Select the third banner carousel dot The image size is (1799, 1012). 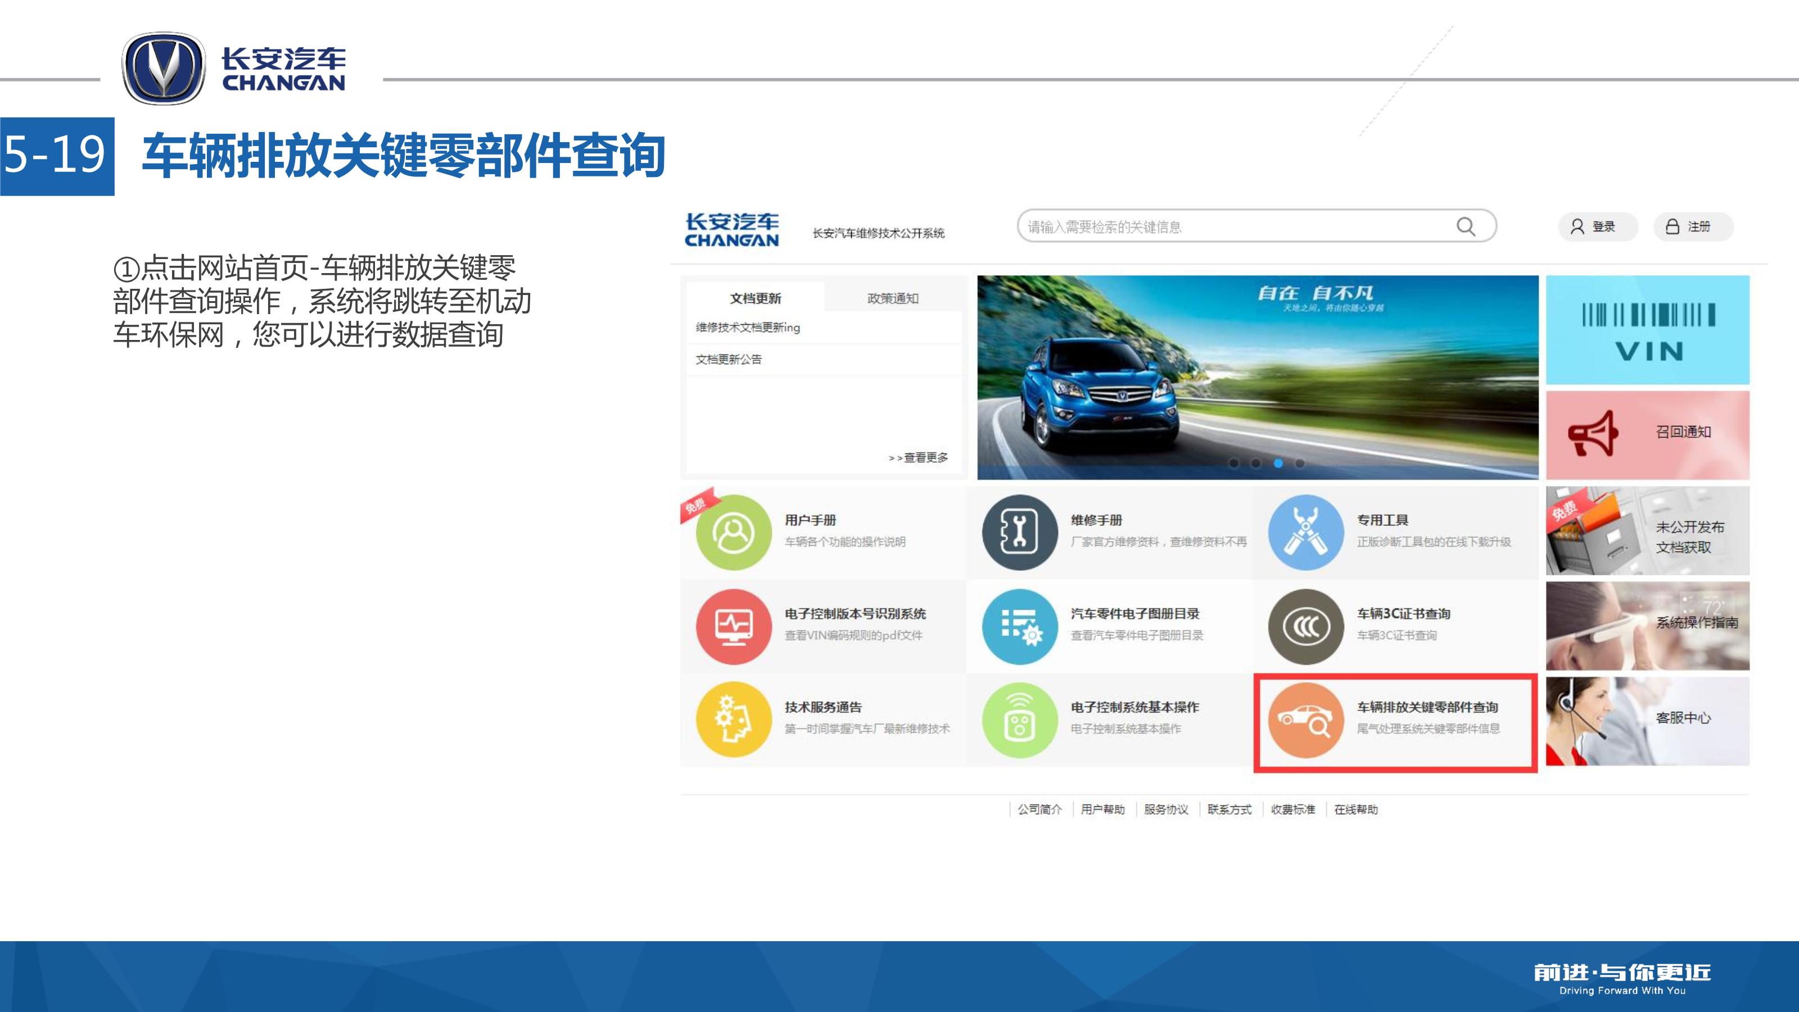pyautogui.click(x=1278, y=464)
